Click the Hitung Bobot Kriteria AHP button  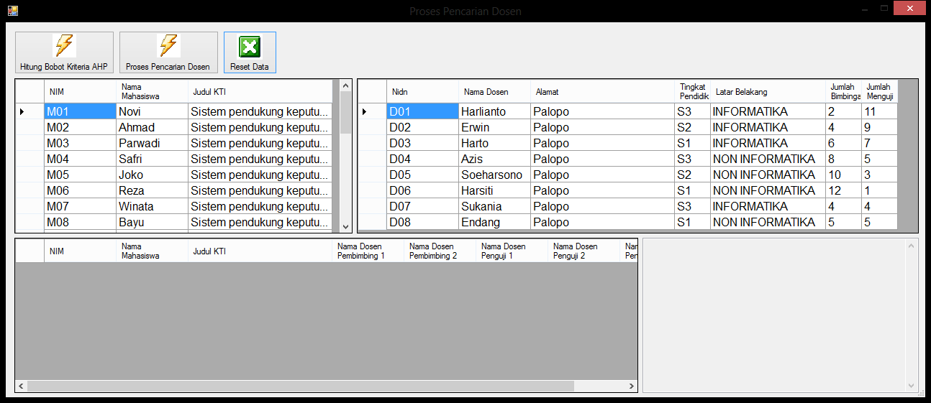coord(64,52)
